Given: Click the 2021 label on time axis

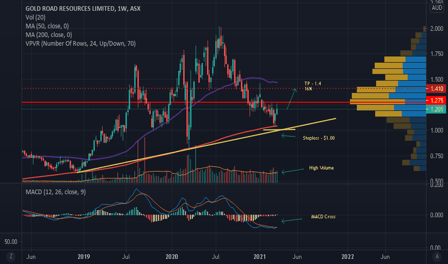Looking at the screenshot, I should (260, 257).
